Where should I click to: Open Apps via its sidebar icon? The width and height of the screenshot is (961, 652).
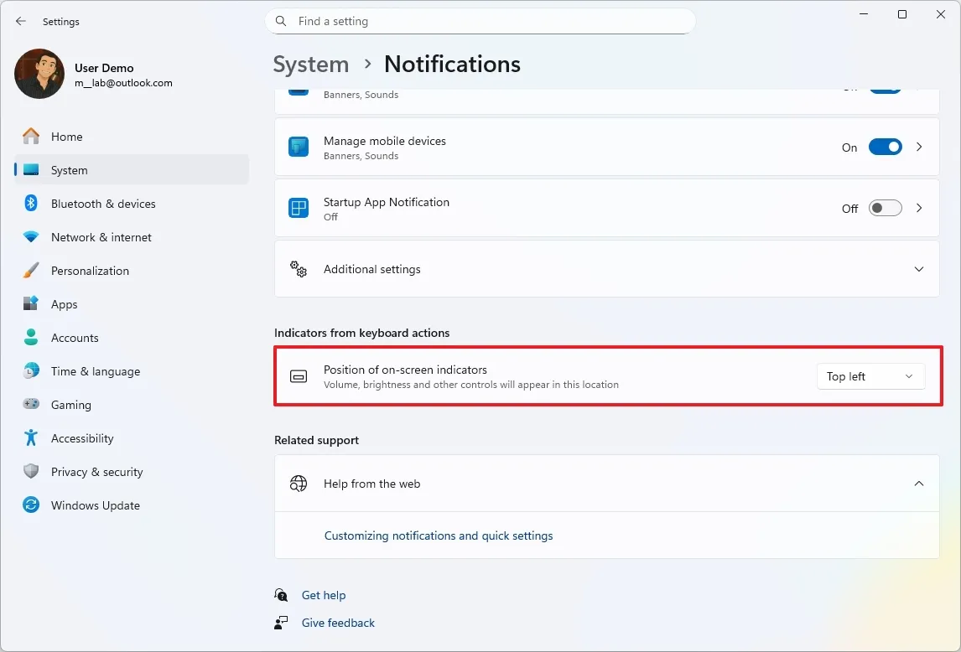click(31, 304)
